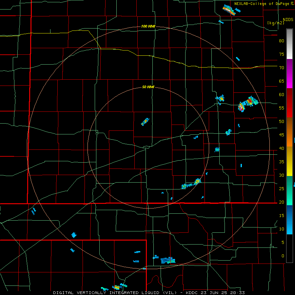Pick the black bottom segment of color scale
Viewport: 295px width, 295px height.
[289, 248]
